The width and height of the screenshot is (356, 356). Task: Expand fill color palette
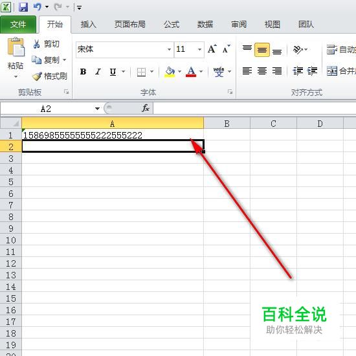180,72
